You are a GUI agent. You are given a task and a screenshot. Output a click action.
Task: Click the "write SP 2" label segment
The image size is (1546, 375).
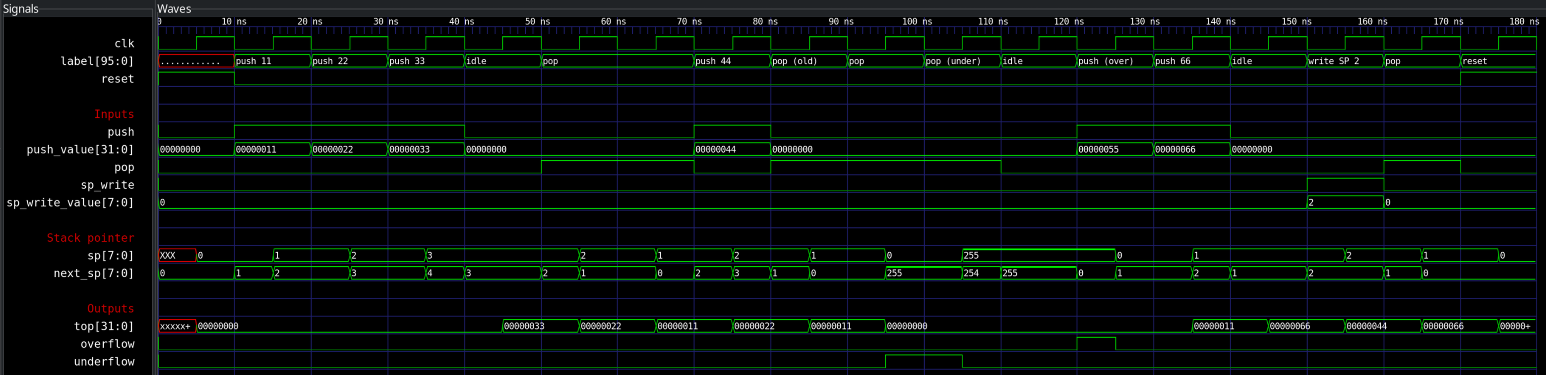[x=1346, y=61]
